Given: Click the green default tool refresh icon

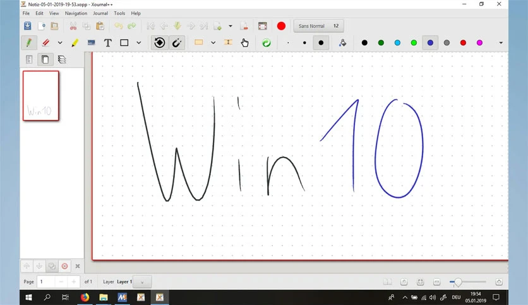Looking at the screenshot, I should pos(267,43).
